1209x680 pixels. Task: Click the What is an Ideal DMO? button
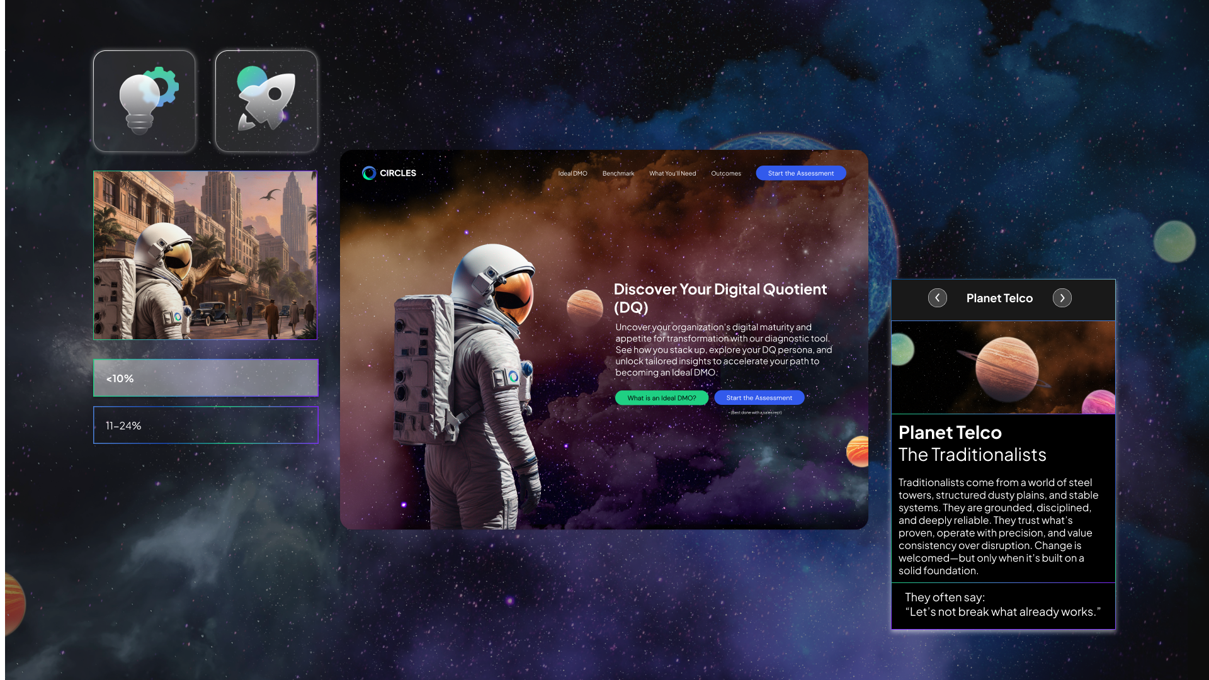click(661, 398)
